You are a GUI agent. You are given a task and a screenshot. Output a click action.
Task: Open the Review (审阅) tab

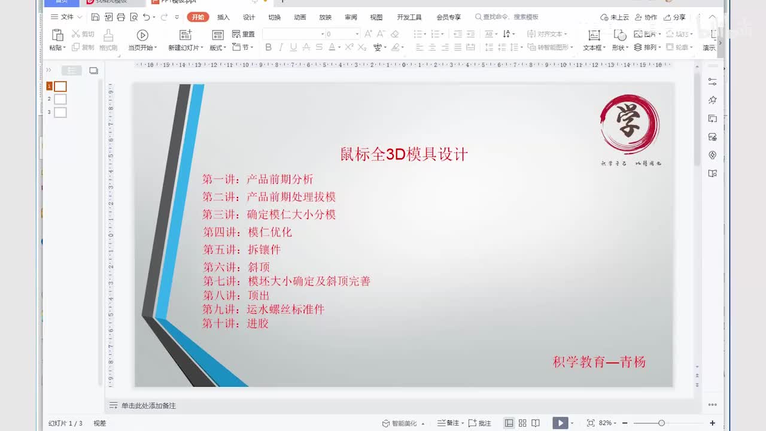click(x=351, y=17)
